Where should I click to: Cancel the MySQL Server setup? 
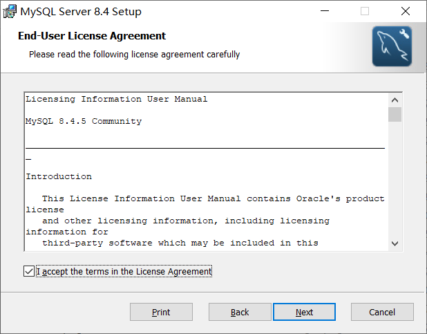pos(382,312)
